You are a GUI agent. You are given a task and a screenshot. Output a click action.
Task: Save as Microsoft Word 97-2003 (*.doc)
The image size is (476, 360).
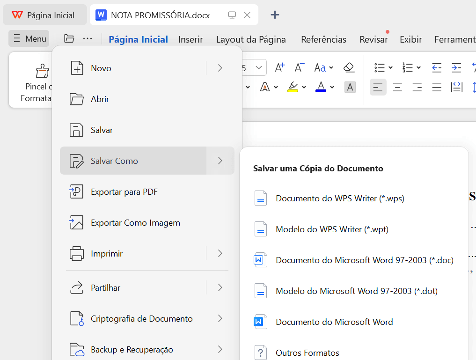pos(354,260)
